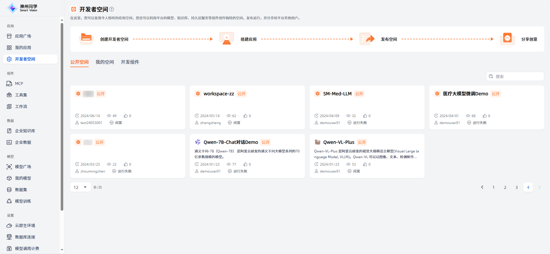
Task: Toggle thumbs-up on 医疗大模型微调Demo card
Action: [485, 116]
